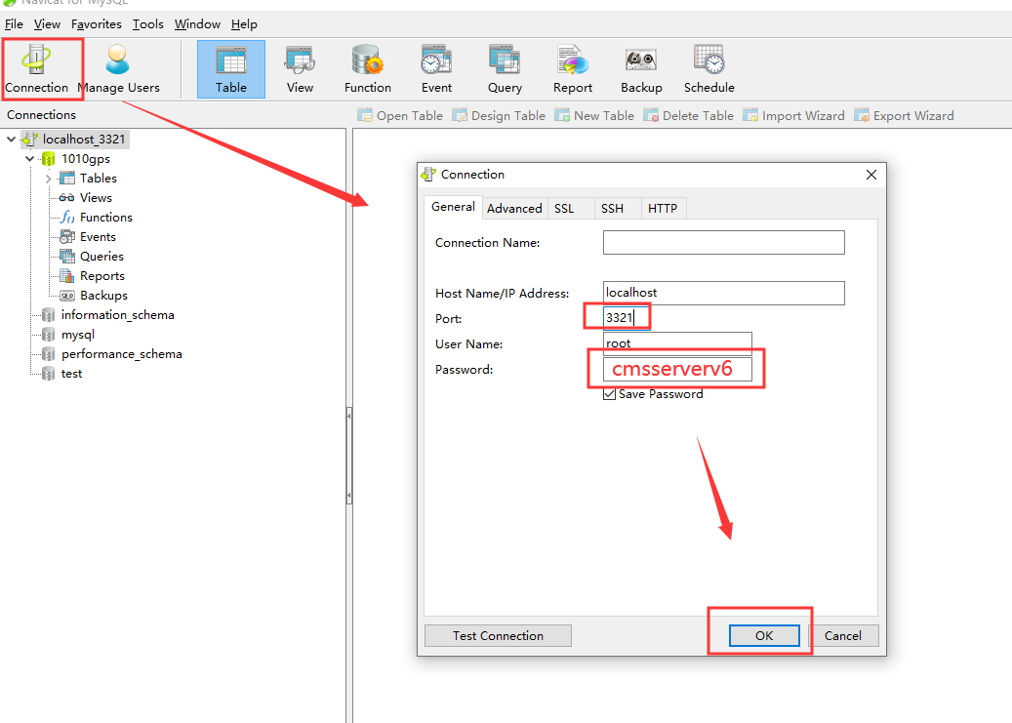The image size is (1012, 723).
Task: Open the SSH tab in the Connection dialog
Action: [x=612, y=208]
